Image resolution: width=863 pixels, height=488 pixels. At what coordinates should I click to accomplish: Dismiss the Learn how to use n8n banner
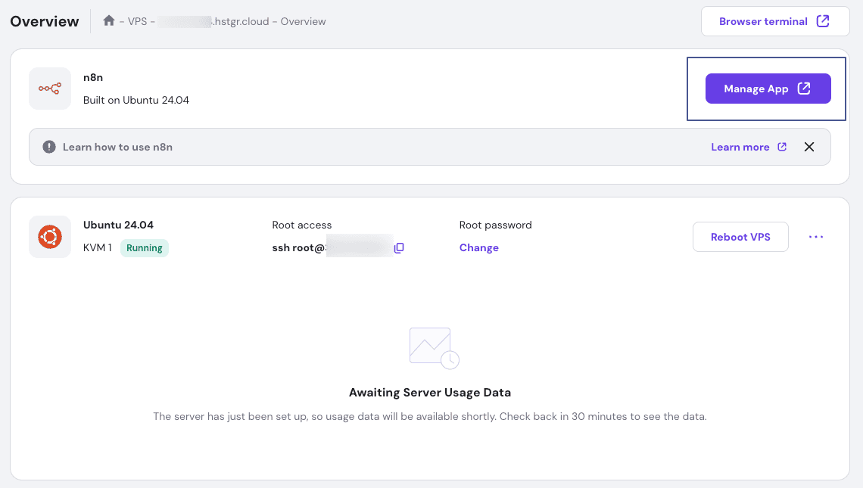(809, 147)
